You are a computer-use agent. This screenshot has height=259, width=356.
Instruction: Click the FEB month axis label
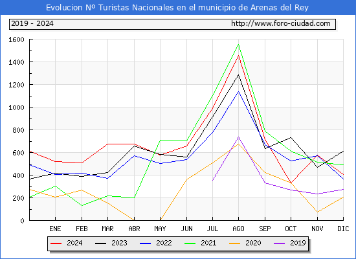[x=82, y=229]
